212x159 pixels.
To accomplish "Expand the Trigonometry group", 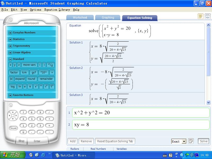I will click(10, 46).
